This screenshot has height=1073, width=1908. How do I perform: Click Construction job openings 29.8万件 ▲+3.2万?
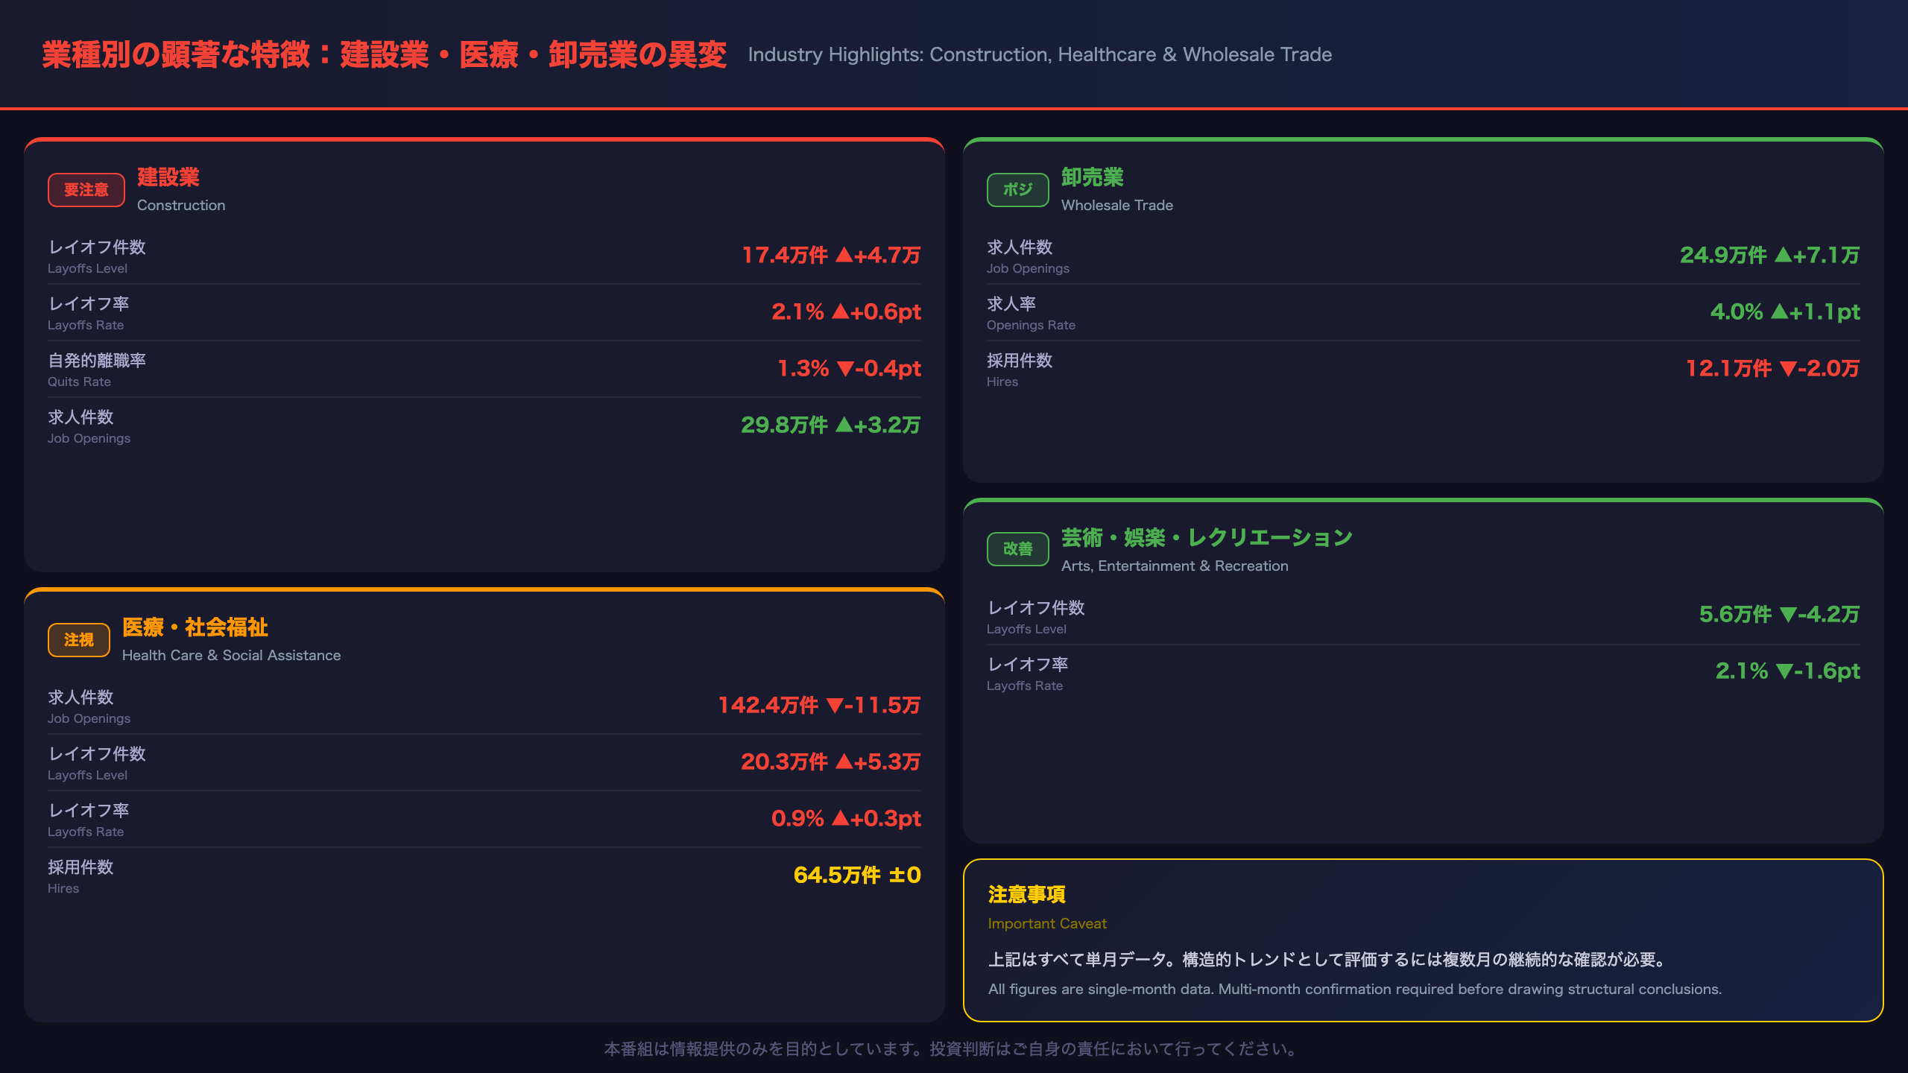pyautogui.click(x=831, y=425)
